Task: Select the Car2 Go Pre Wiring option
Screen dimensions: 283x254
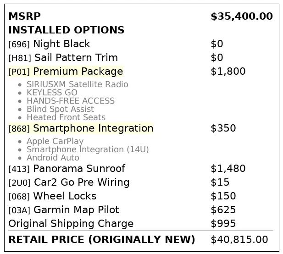Action: point(82,182)
